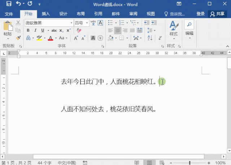Open the ribbon display options button

point(179,4)
